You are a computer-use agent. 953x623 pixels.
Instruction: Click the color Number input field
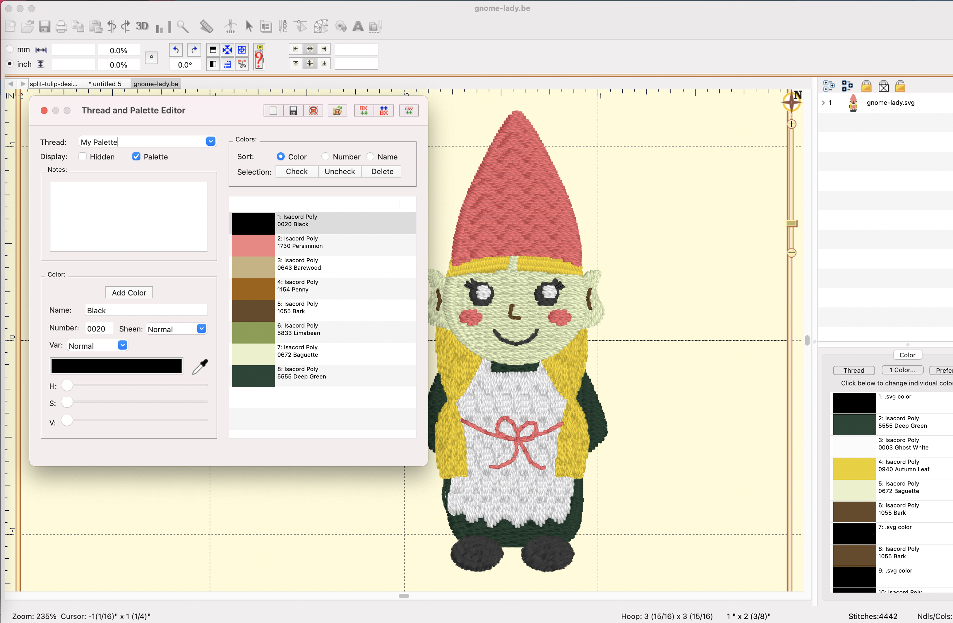pos(99,328)
